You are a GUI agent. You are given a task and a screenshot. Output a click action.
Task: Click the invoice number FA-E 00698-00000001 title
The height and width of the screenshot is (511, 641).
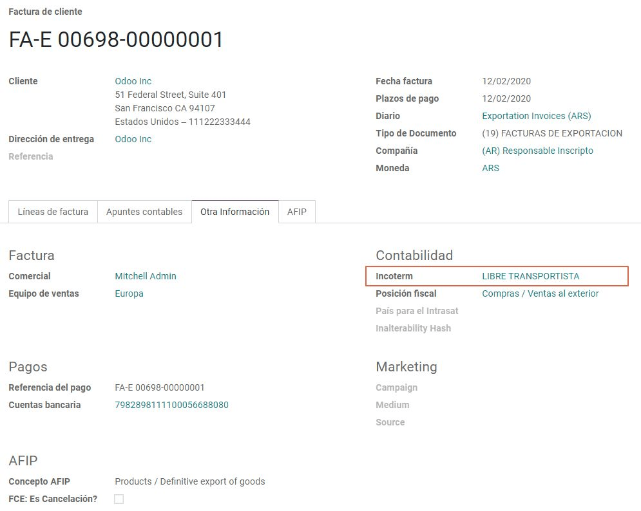tap(116, 40)
